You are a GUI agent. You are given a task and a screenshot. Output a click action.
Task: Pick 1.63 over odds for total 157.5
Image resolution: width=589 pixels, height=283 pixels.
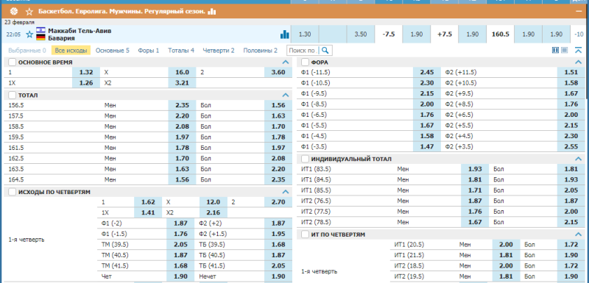click(x=278, y=116)
